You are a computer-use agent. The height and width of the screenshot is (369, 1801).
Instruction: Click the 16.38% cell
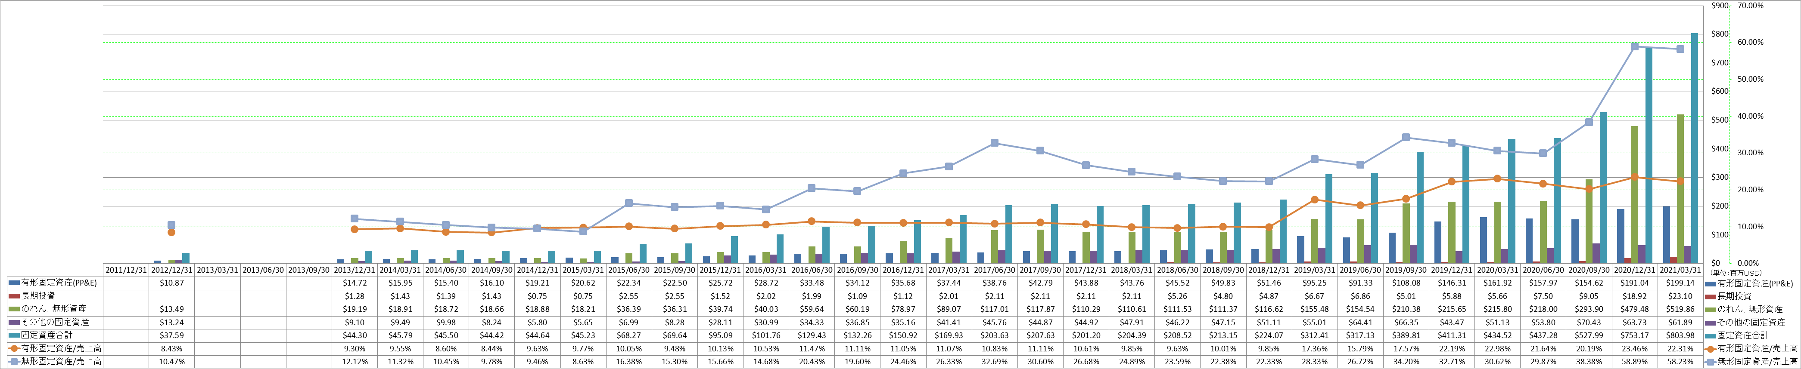629,362
